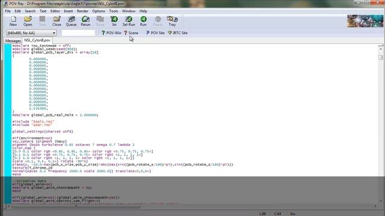Screen dimensions: 385x216
Task: Visit the POV Site link
Action: (155, 33)
